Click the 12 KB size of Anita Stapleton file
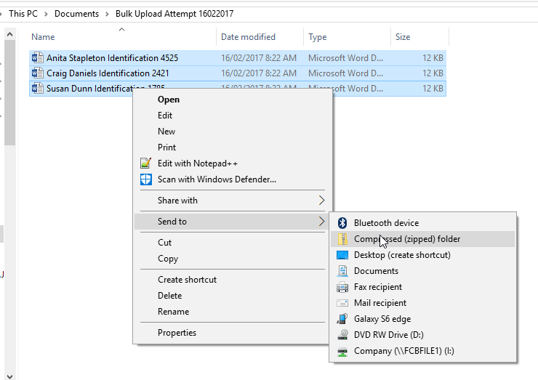 pos(433,58)
